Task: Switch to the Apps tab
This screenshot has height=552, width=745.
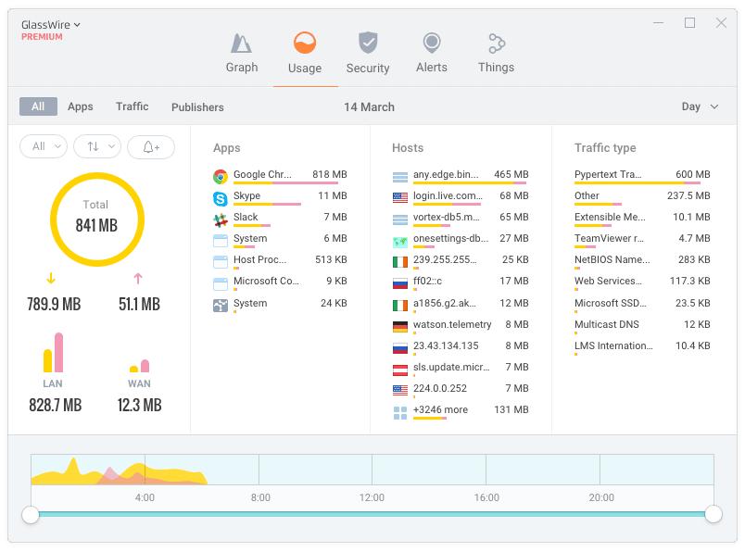Action: 81,107
